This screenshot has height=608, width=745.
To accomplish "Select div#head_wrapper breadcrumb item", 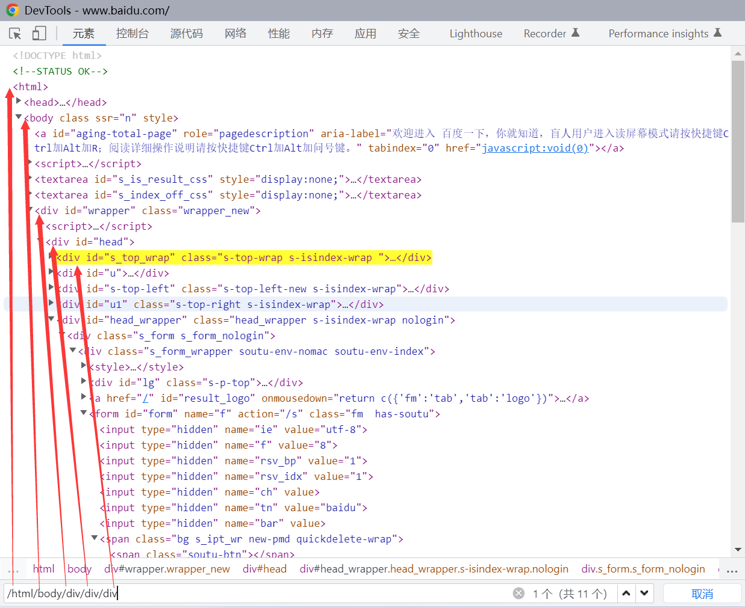I will click(x=434, y=569).
